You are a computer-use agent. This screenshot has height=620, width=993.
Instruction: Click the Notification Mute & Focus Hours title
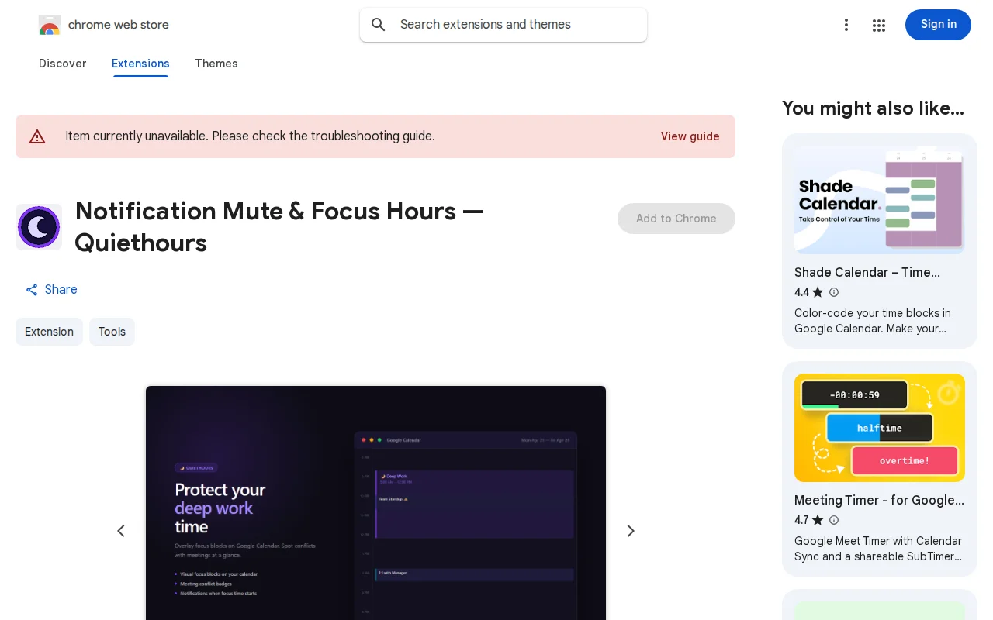[x=279, y=227]
